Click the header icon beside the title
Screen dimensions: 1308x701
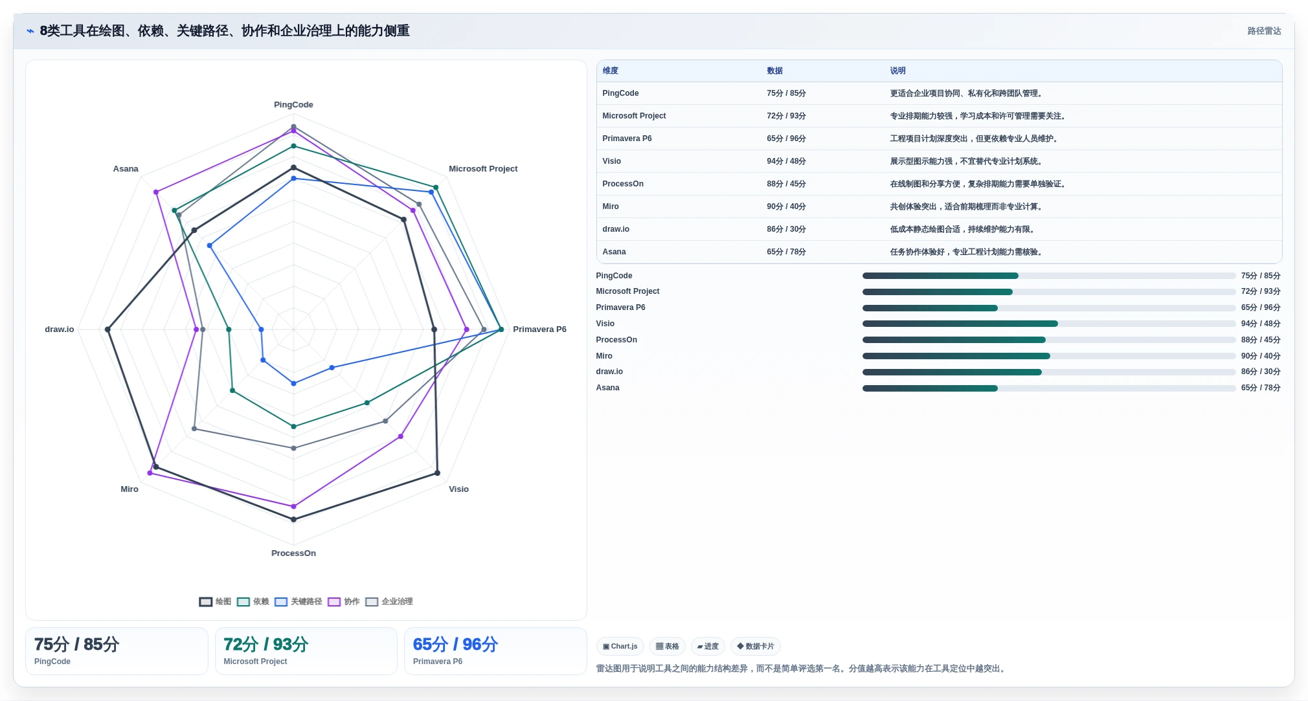coord(30,31)
